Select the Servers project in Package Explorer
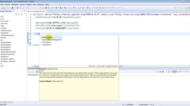190x106 pixels. click(3, 38)
